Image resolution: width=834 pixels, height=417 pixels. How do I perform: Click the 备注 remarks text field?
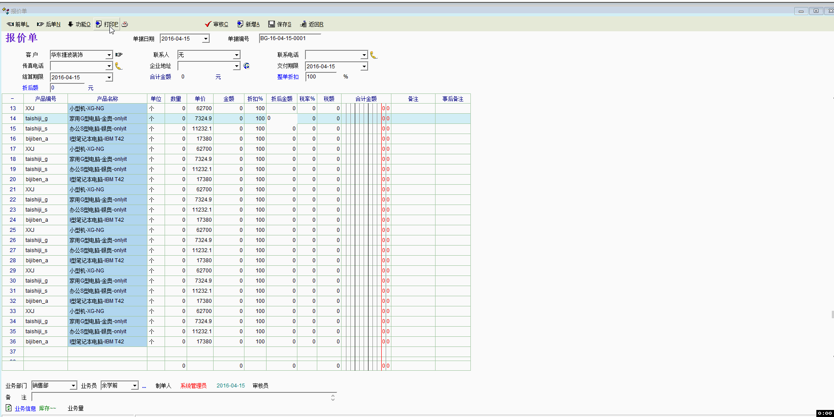pos(181,397)
